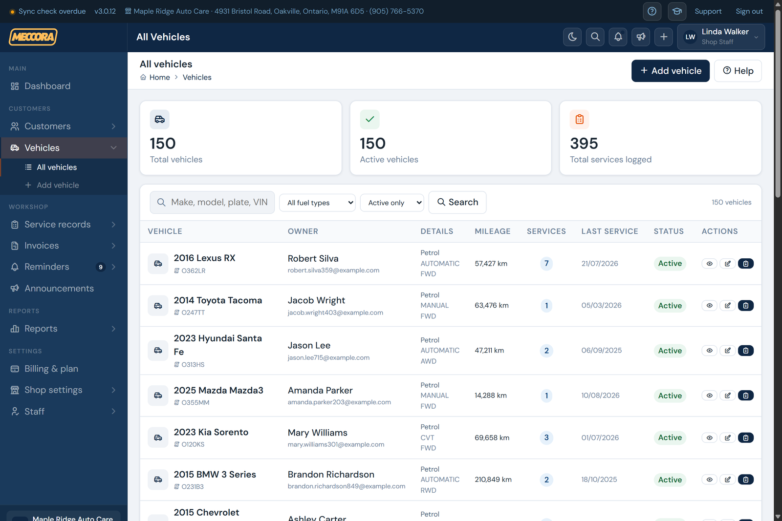Image resolution: width=782 pixels, height=521 pixels.
Task: Click the Active status badge for Brandon Richardson
Action: (670, 479)
